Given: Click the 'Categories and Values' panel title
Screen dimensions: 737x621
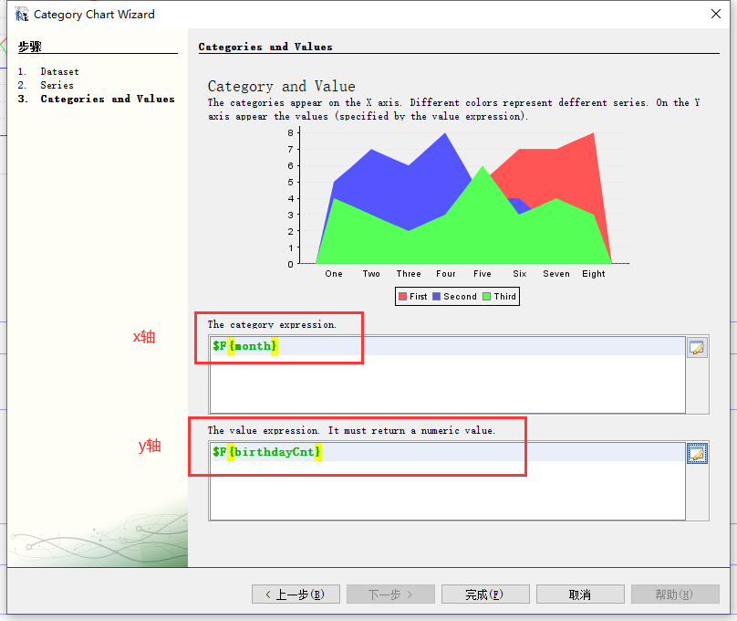Looking at the screenshot, I should (x=265, y=47).
